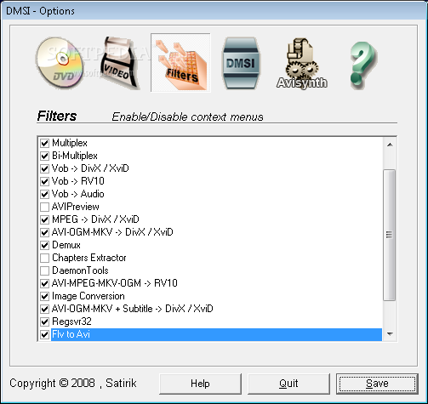Uncheck the Regsvr32 checkbox
The width and height of the screenshot is (428, 404).
(x=44, y=321)
